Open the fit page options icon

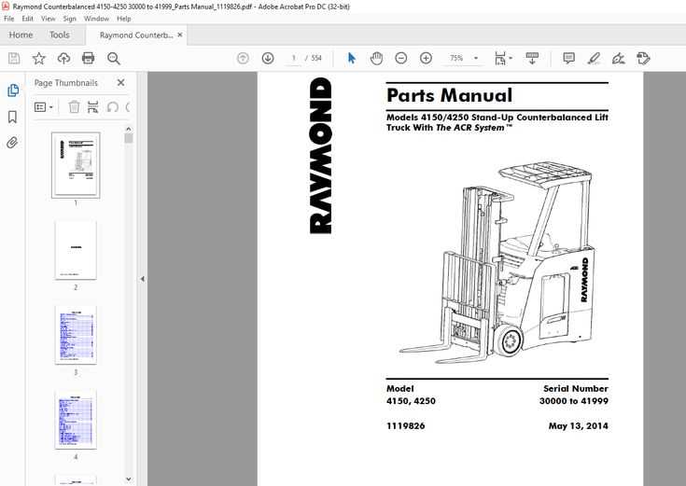click(503, 58)
